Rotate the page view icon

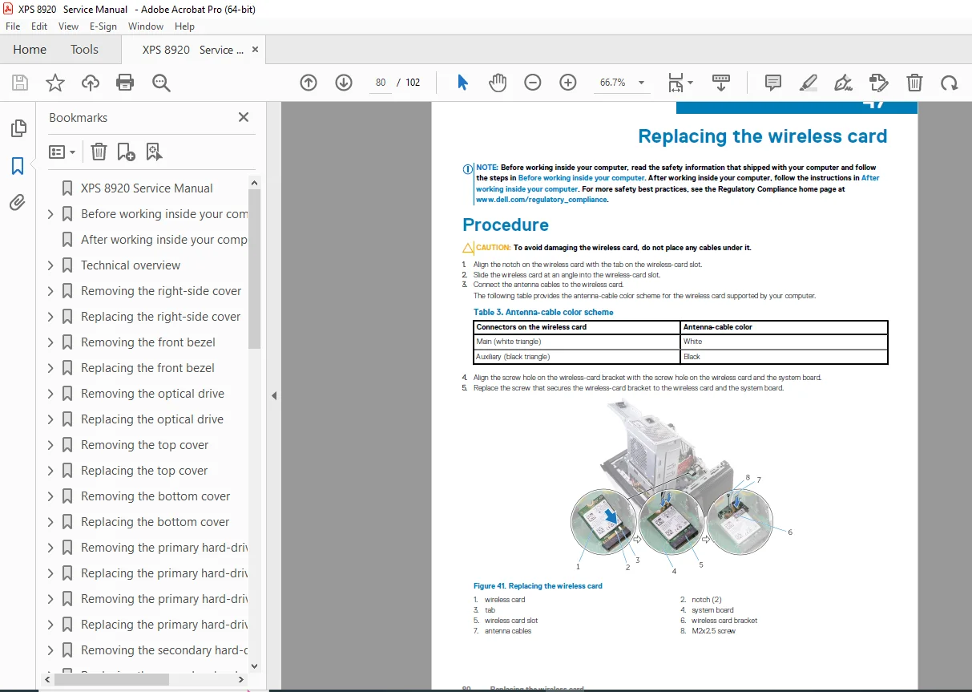tap(950, 83)
